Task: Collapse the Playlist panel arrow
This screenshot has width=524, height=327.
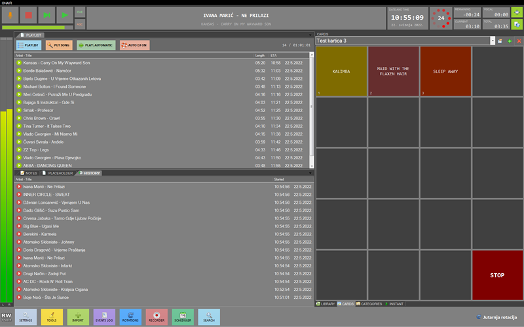Action: tap(310, 33)
